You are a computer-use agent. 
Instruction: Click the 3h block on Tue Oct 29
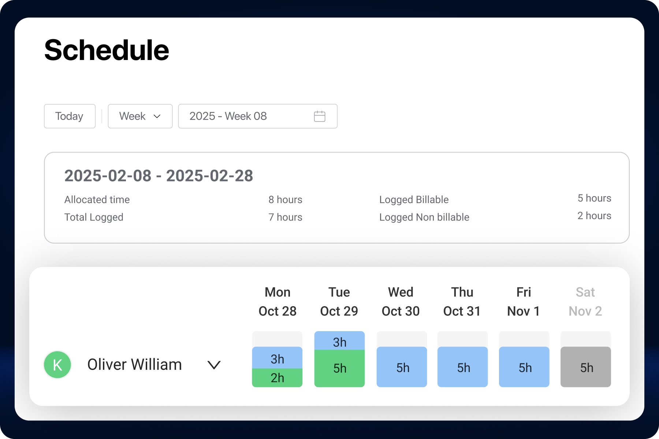tap(339, 342)
